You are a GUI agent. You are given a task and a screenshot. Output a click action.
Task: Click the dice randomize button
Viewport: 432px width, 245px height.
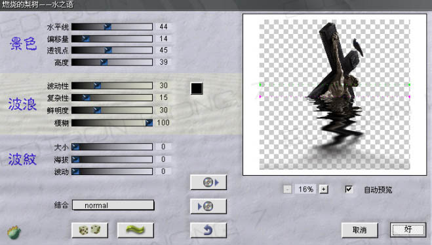(x=90, y=230)
